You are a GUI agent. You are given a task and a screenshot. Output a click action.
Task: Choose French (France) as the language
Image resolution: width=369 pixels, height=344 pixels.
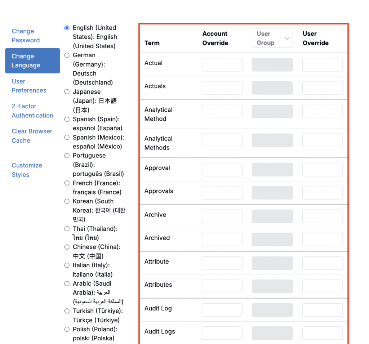coord(67,183)
